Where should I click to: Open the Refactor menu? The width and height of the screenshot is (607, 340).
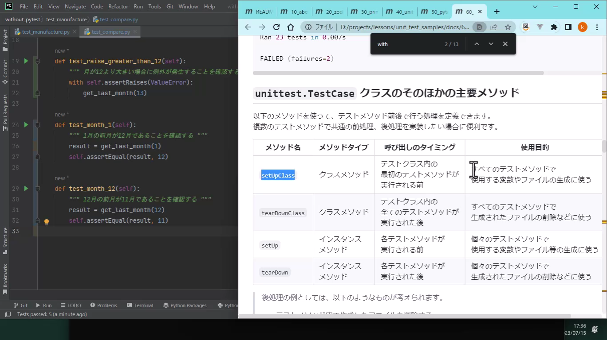(118, 7)
